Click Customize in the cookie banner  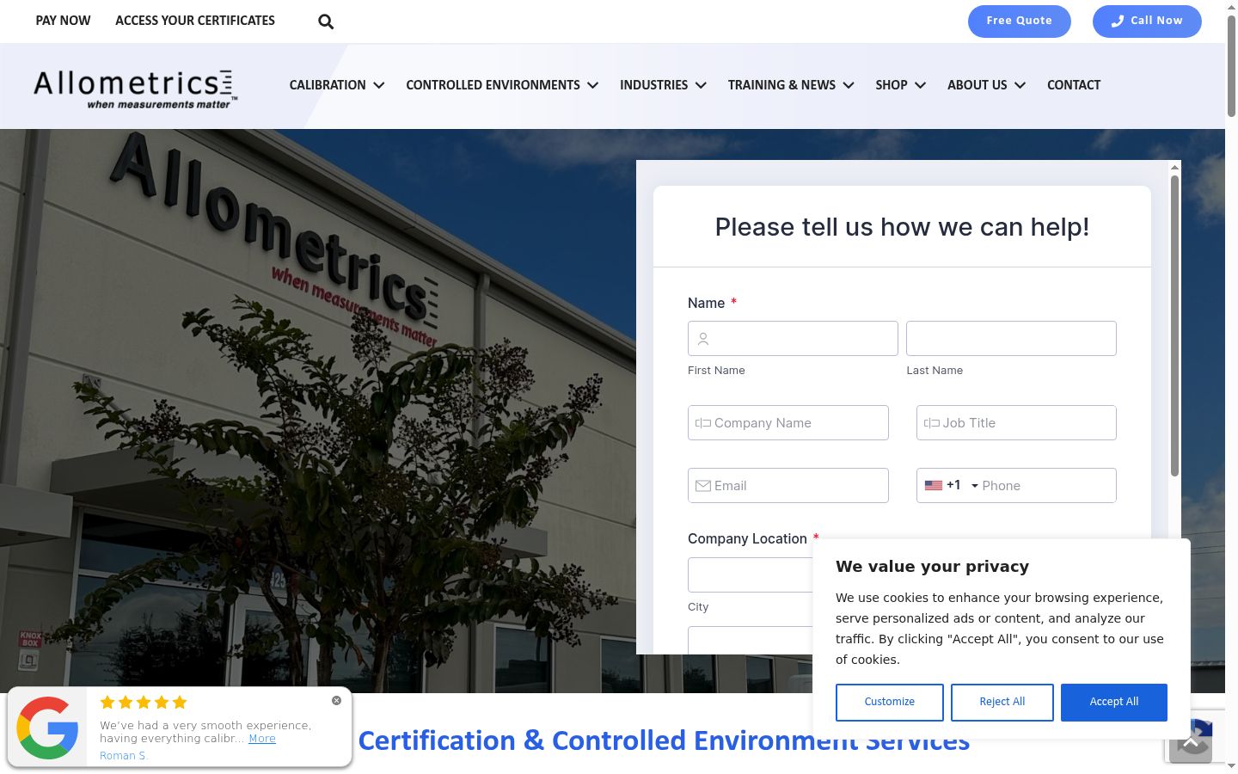(x=890, y=703)
